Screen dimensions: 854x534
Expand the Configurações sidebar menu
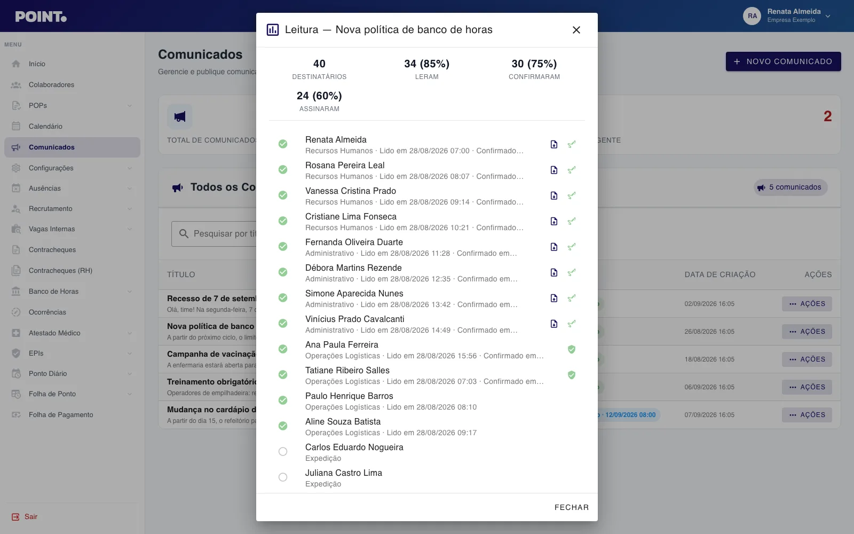click(x=72, y=168)
